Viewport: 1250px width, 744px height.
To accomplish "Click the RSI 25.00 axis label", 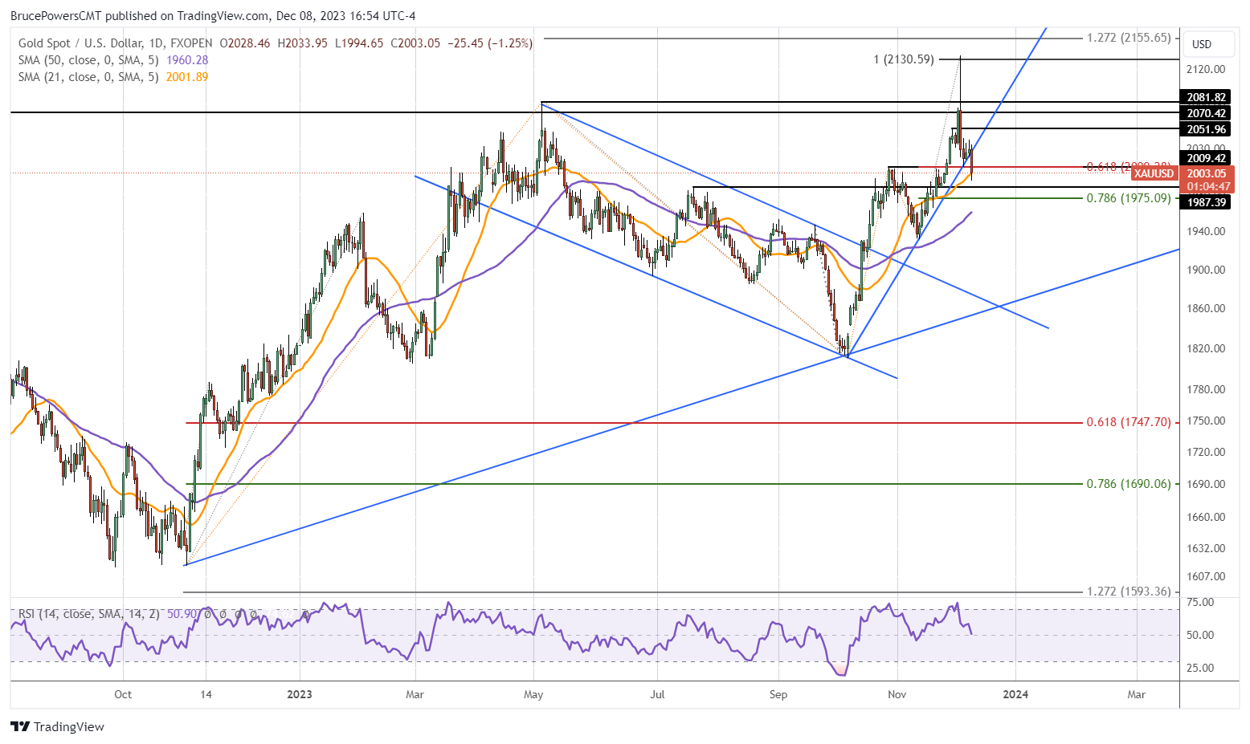I will click(x=1200, y=669).
